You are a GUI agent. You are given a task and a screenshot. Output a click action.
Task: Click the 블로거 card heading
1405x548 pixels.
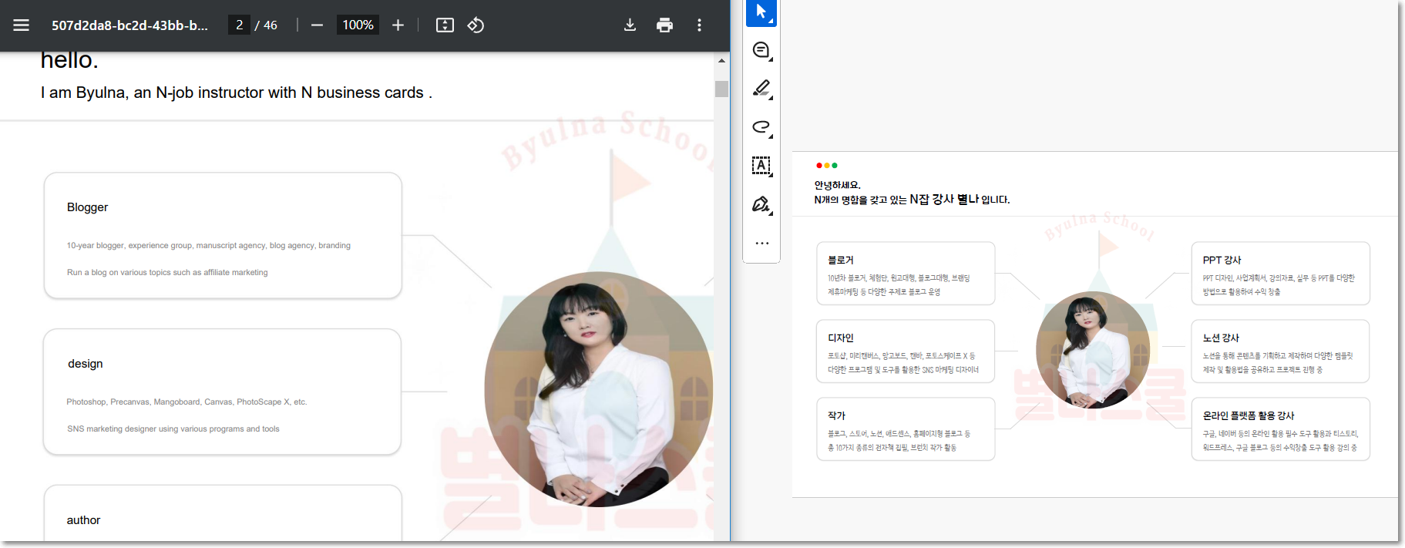840,261
